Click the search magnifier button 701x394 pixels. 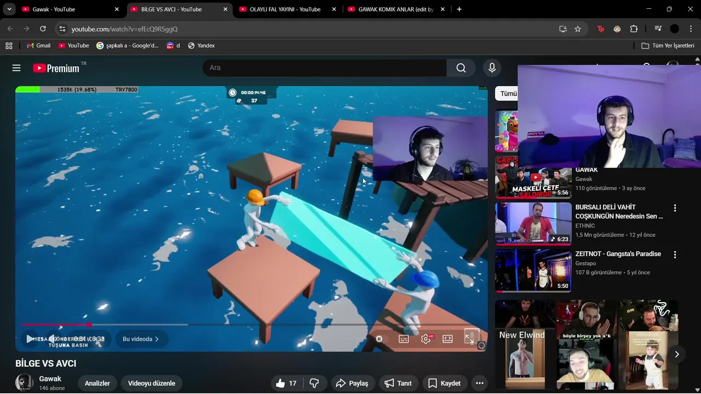coord(461,68)
